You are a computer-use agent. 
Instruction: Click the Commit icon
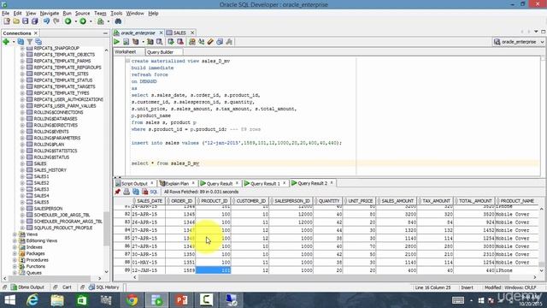[x=171, y=42]
